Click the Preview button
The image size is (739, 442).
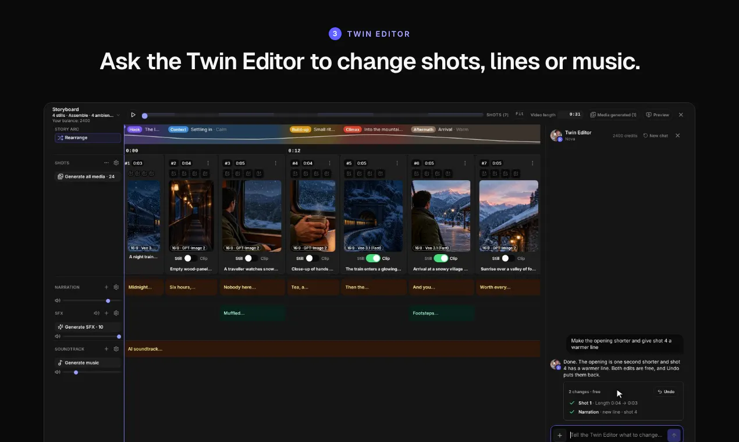point(658,115)
